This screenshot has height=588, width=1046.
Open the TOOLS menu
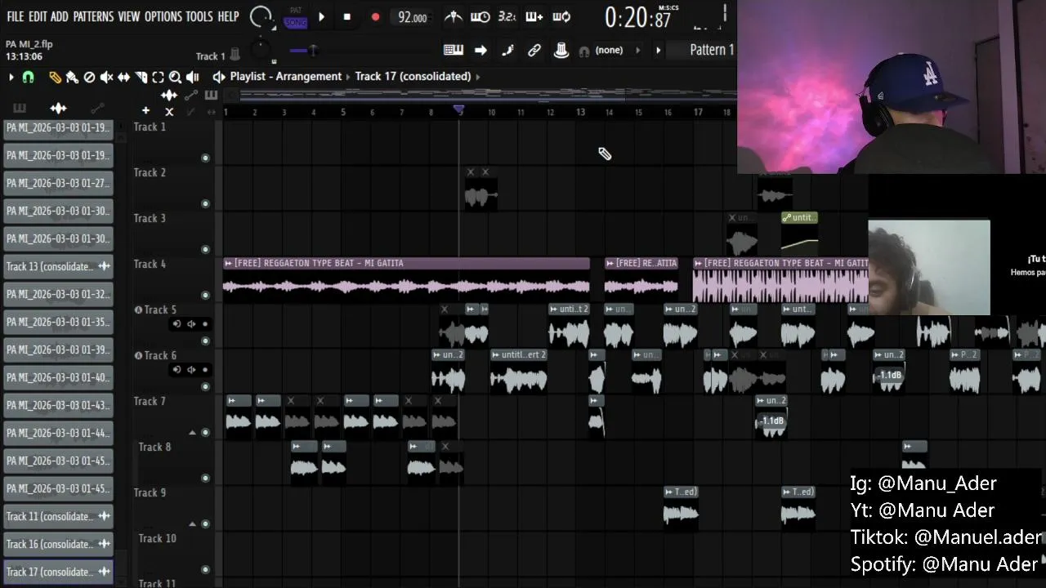coord(199,16)
